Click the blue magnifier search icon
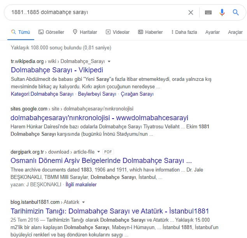This screenshot has height=238, width=247. pos(236,12)
